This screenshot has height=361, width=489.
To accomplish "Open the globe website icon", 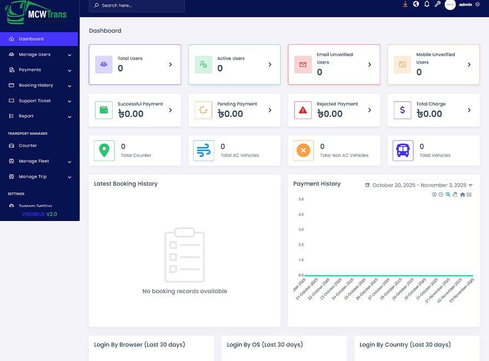I will coord(416,4).
